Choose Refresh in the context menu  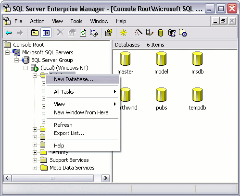[x=82, y=125]
